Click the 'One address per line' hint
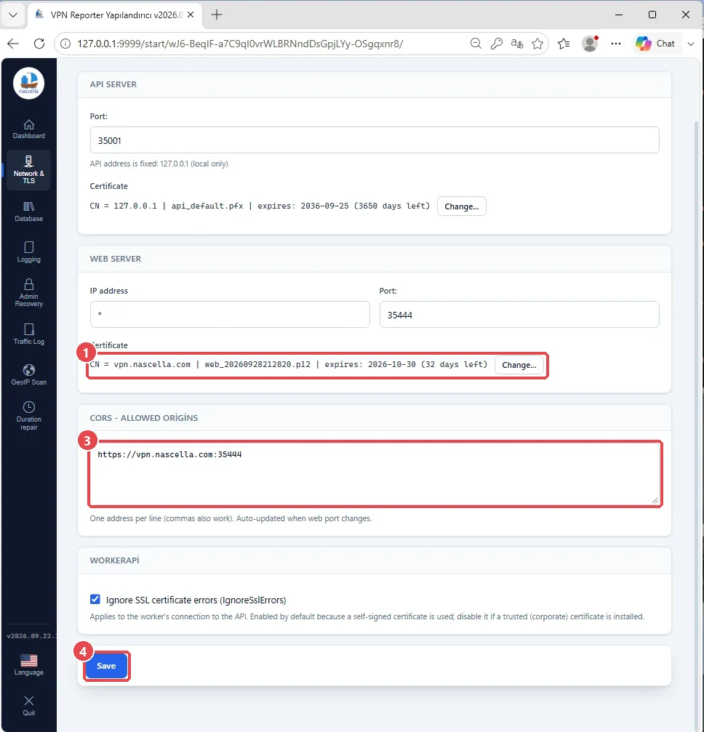The height and width of the screenshot is (732, 704). click(x=231, y=519)
